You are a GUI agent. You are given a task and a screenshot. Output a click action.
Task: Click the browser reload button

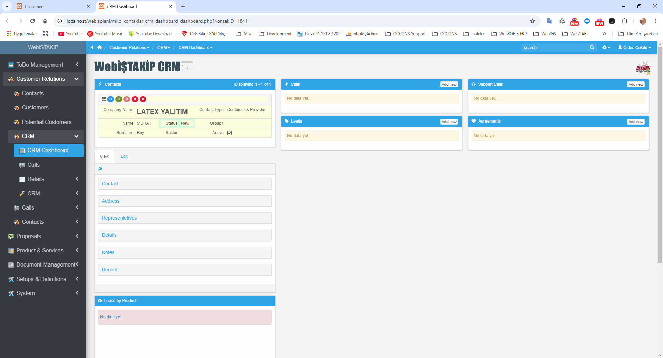pyautogui.click(x=32, y=21)
